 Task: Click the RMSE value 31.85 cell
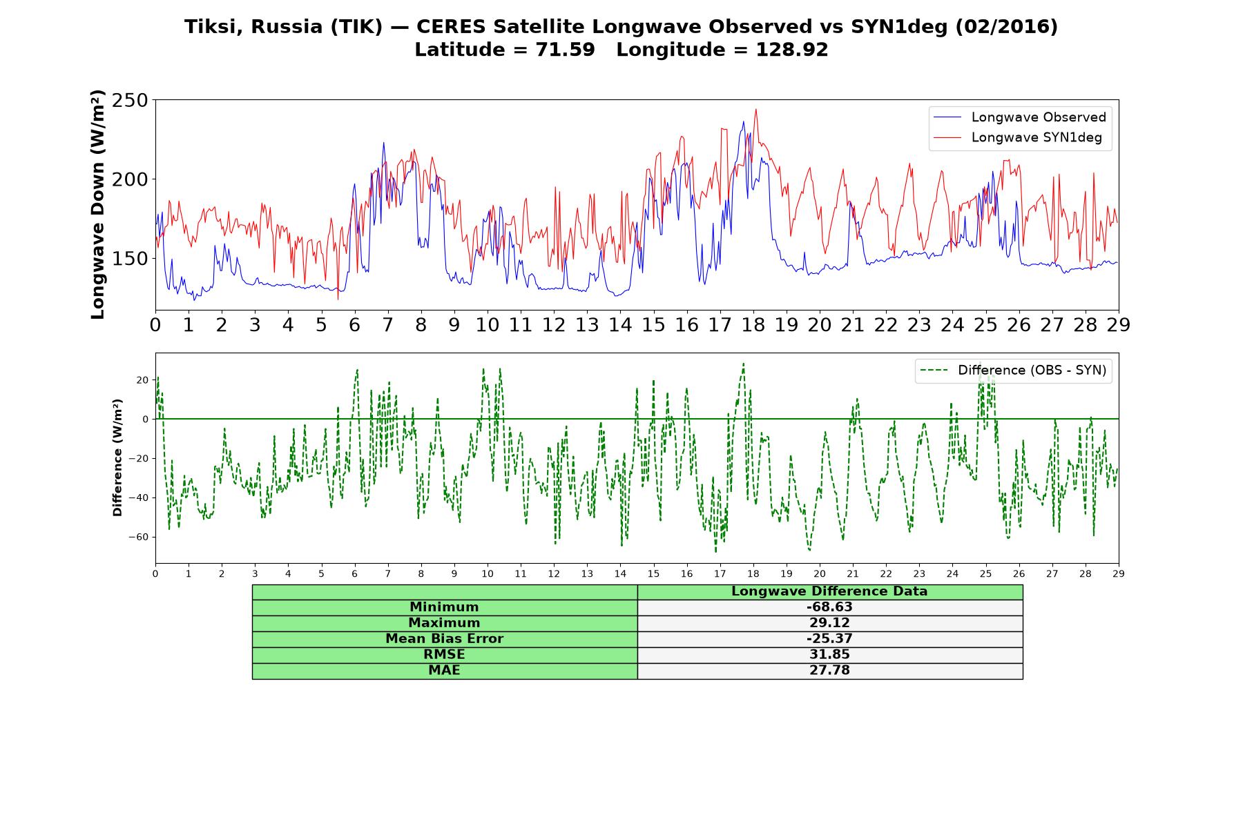pyautogui.click(x=830, y=655)
